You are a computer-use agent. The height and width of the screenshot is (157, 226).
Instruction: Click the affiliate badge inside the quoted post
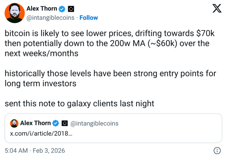(x=65, y=123)
